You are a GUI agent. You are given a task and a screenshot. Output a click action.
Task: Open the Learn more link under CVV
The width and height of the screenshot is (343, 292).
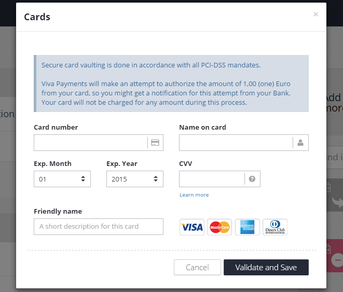194,194
